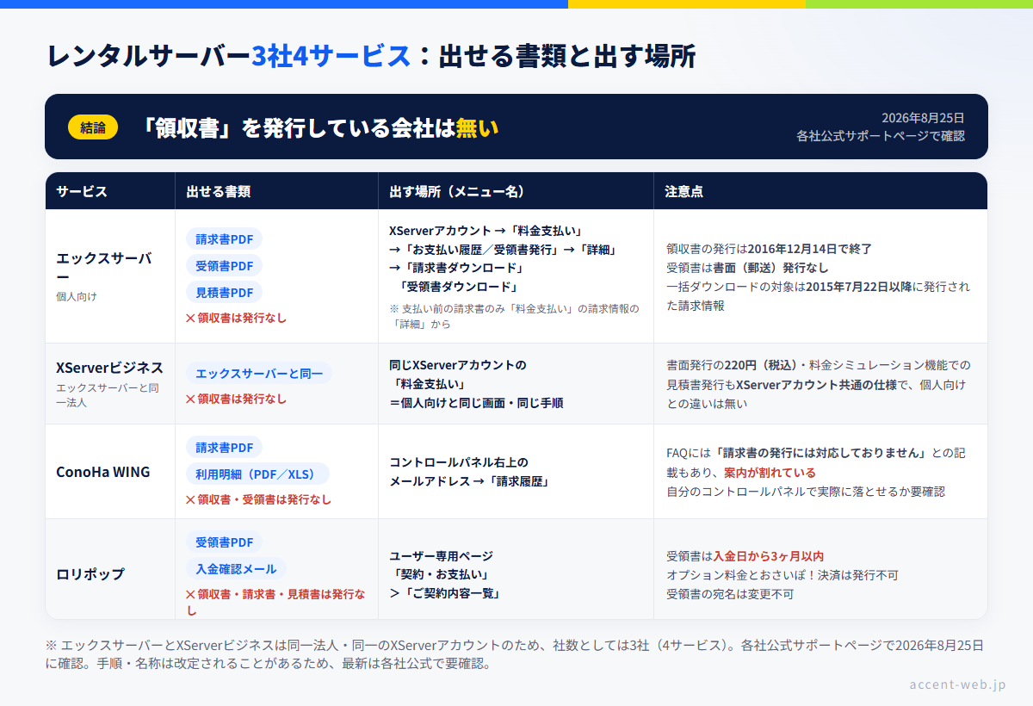The height and width of the screenshot is (706, 1033).
Task: Click the note 受領書は入金日から3ヶ月以内
Action: click(745, 556)
